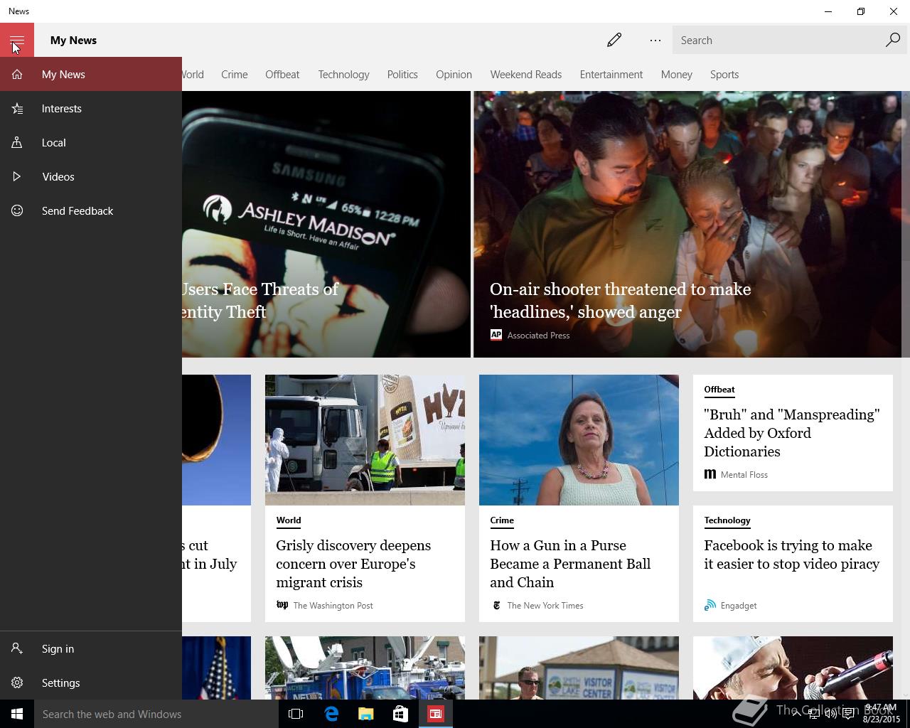Viewport: 910px width, 728px height.
Task: Switch to the Sports tab
Action: pos(724,74)
